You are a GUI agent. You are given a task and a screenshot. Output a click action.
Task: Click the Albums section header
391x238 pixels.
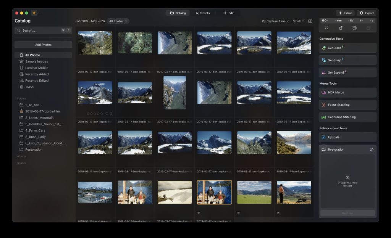22,156
